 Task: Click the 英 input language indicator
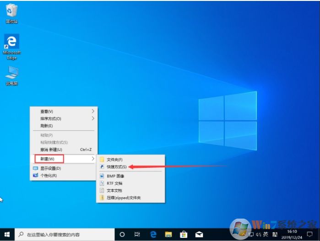pyautogui.click(x=266, y=234)
